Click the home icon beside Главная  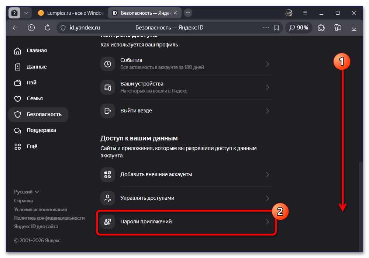(x=18, y=51)
